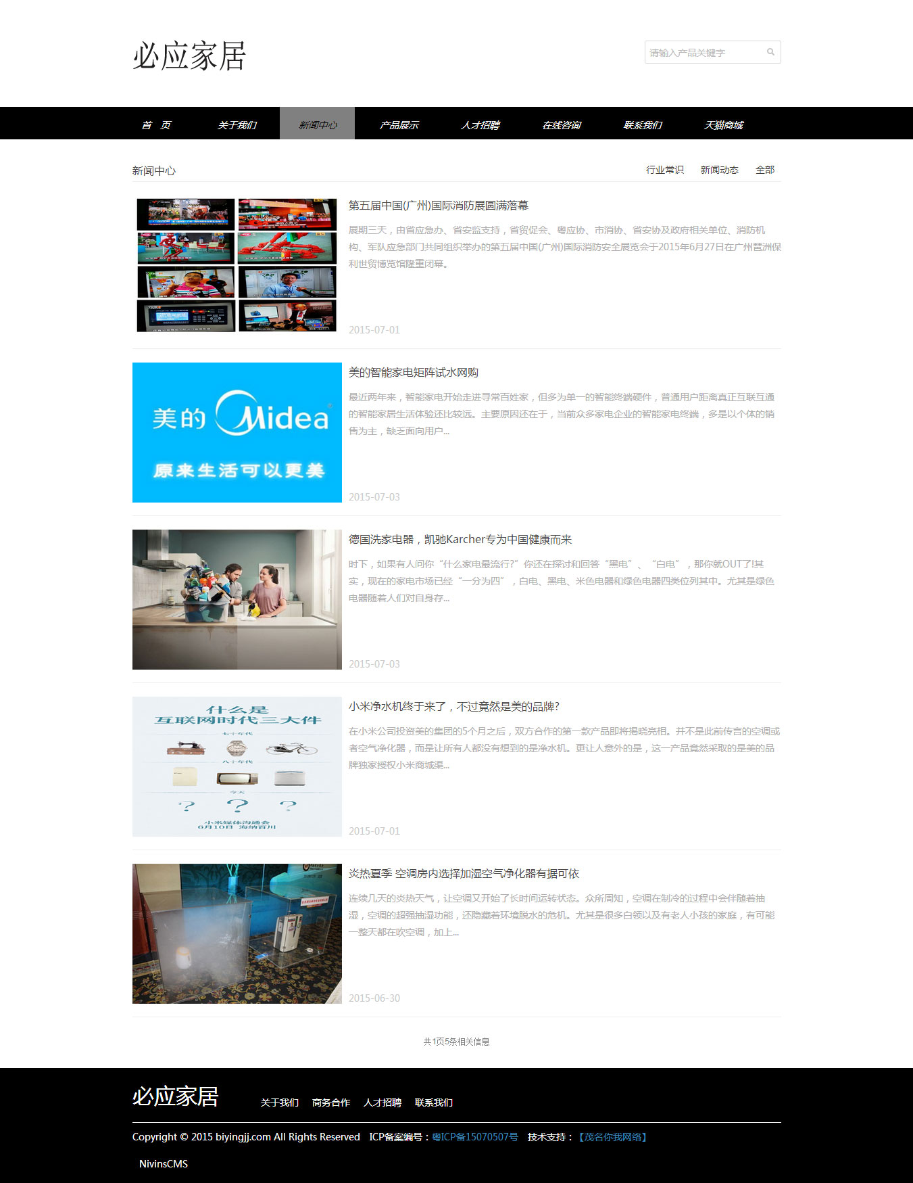Filter news by 行业常识
The image size is (913, 1183).
tap(664, 170)
